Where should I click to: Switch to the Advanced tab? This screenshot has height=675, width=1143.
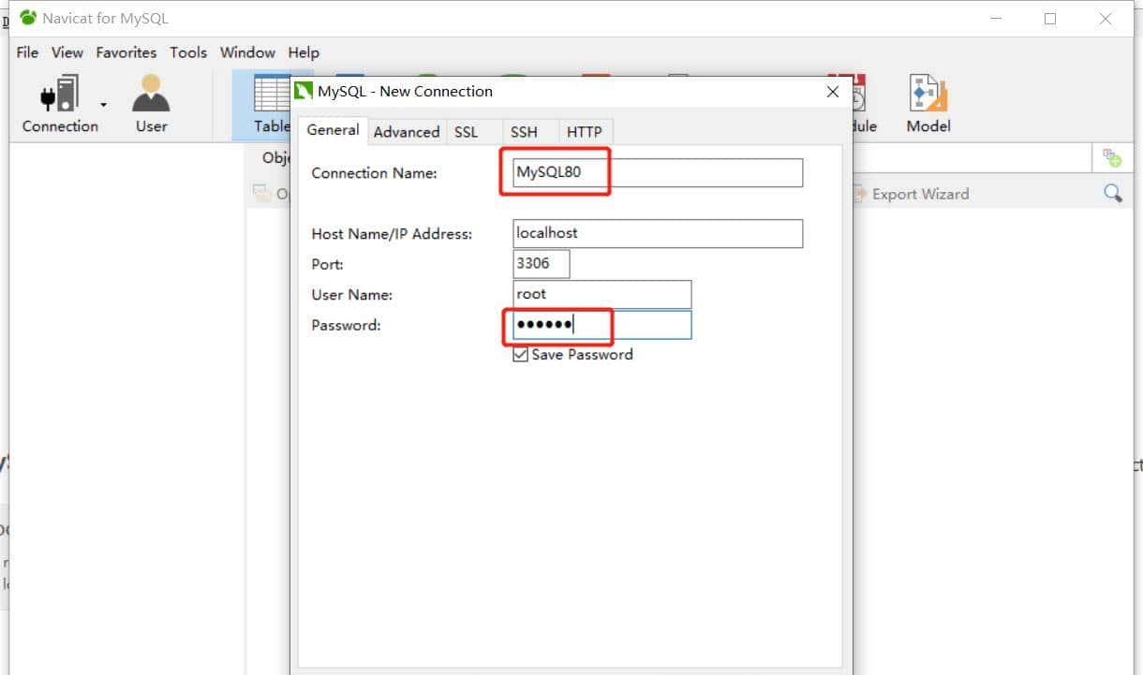click(407, 132)
